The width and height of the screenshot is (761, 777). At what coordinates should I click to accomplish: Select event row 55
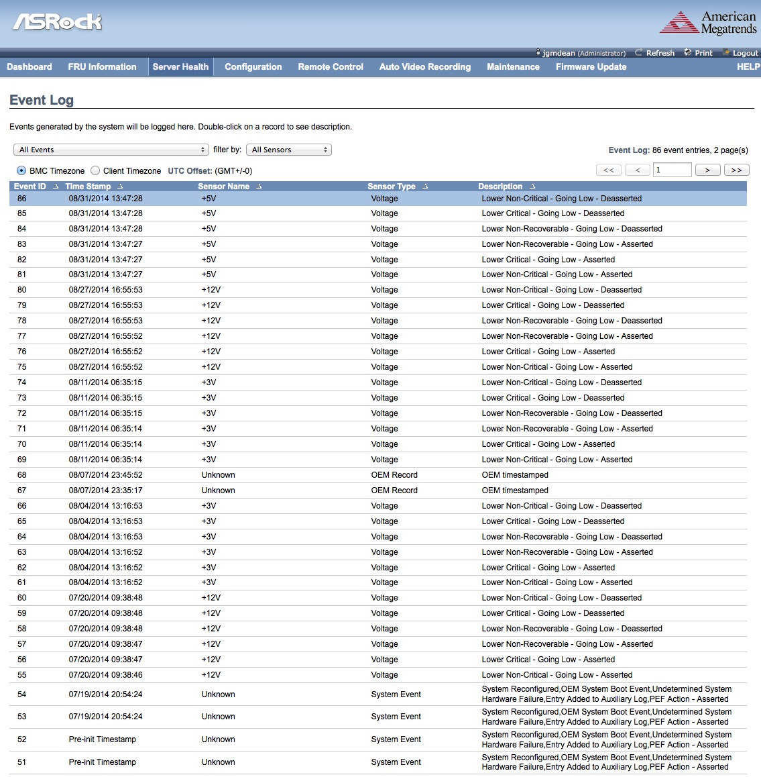[x=377, y=675]
